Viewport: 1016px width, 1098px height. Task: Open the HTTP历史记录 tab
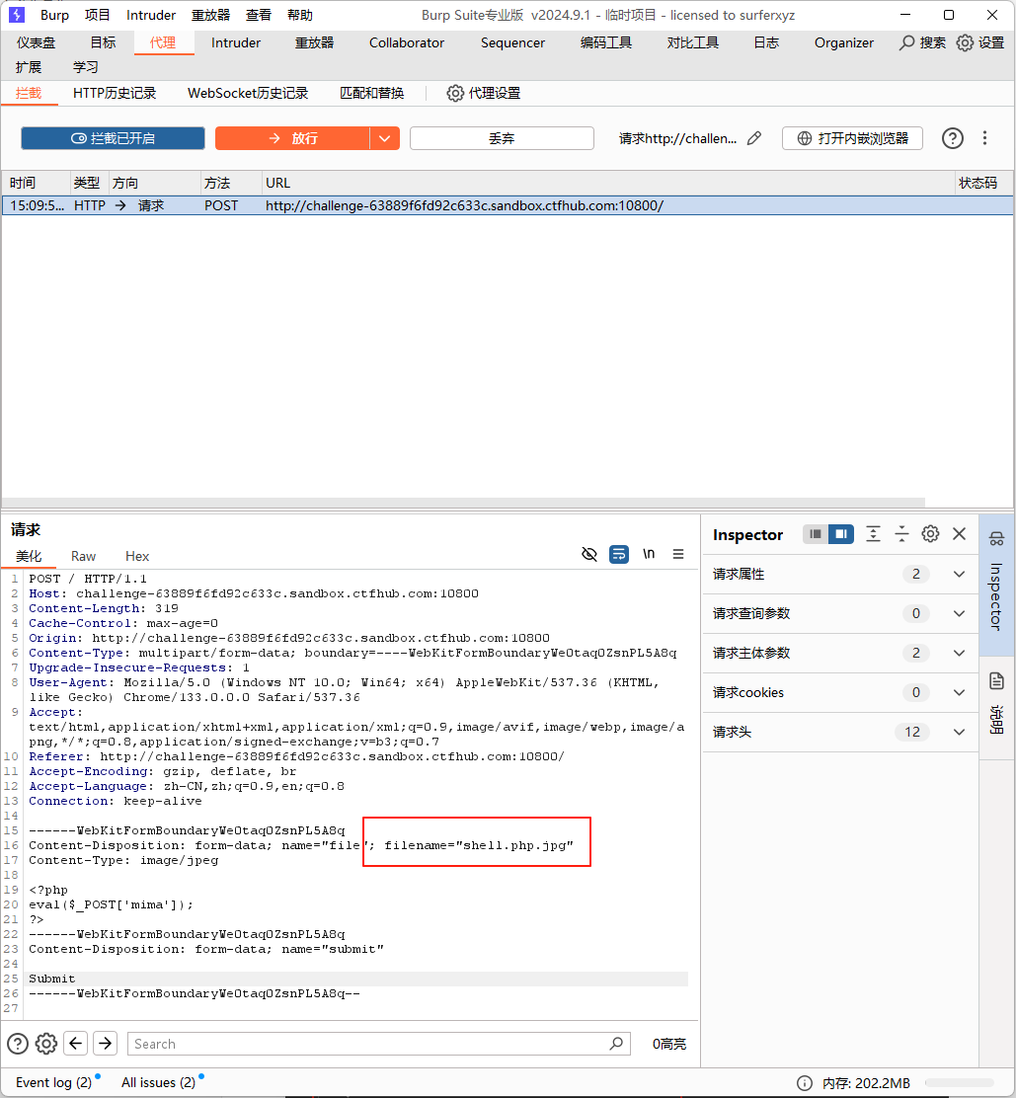click(115, 93)
